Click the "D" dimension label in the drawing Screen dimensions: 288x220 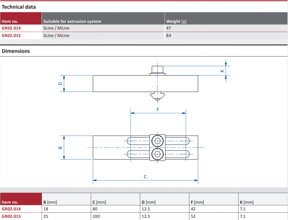pyautogui.click(x=60, y=84)
